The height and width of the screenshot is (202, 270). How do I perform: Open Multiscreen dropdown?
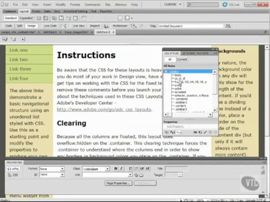pyautogui.click(x=120, y=26)
